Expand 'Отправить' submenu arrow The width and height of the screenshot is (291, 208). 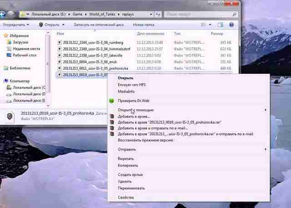[266, 149]
